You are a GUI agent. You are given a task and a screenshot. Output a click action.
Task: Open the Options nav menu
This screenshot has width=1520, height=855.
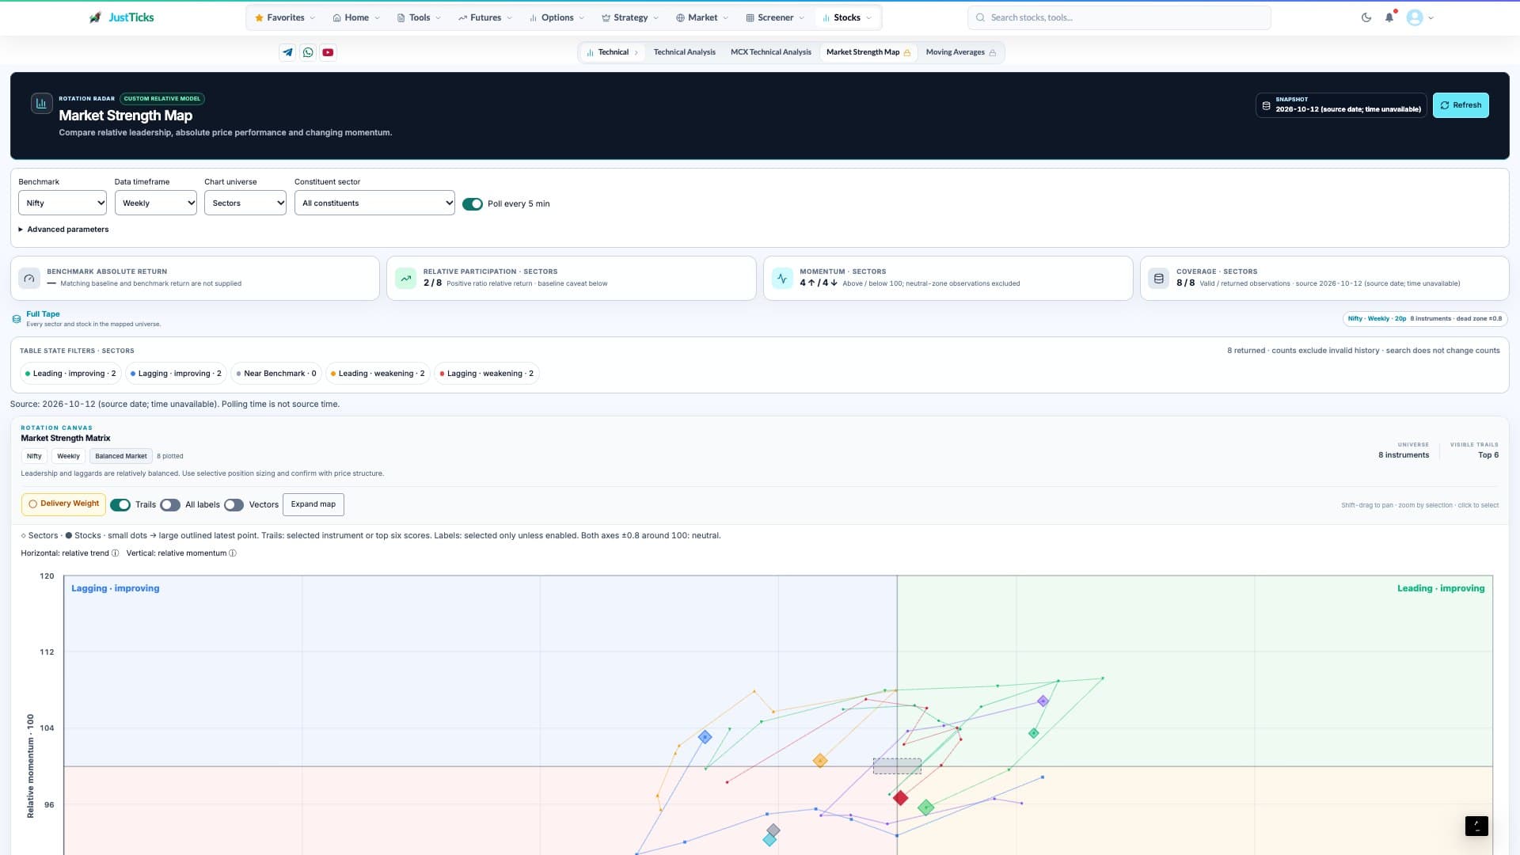[557, 17]
